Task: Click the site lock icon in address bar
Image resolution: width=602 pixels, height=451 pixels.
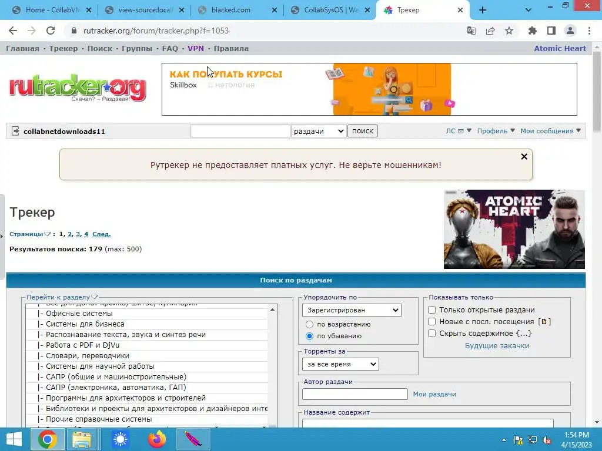Action: point(74,31)
